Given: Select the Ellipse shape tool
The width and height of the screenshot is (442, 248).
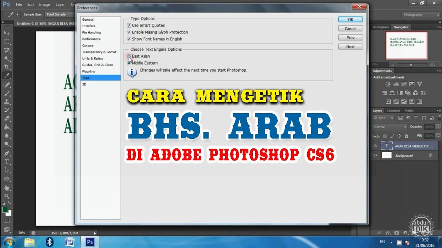Looking at the screenshot, I should pos(7,179).
